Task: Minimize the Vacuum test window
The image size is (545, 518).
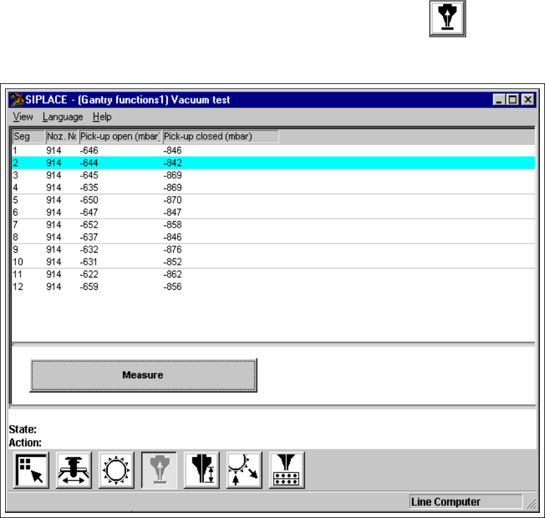Action: [499, 100]
